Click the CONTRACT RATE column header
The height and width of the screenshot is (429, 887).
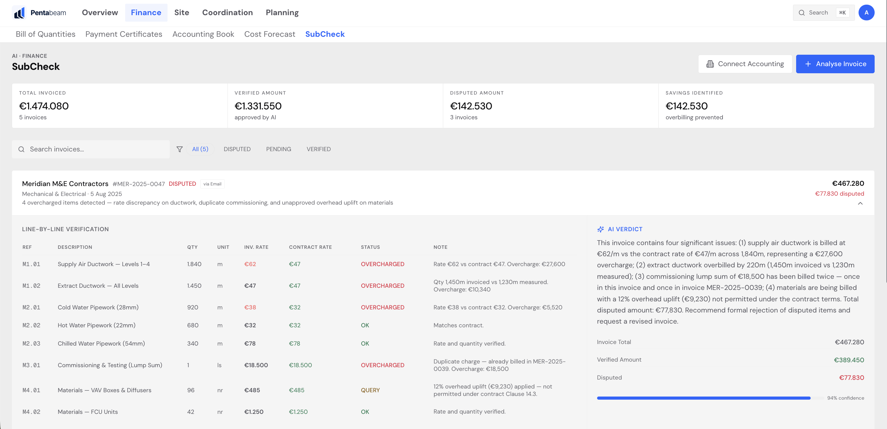[310, 247]
